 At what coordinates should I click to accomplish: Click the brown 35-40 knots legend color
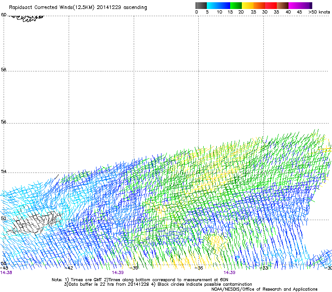point(283,5)
